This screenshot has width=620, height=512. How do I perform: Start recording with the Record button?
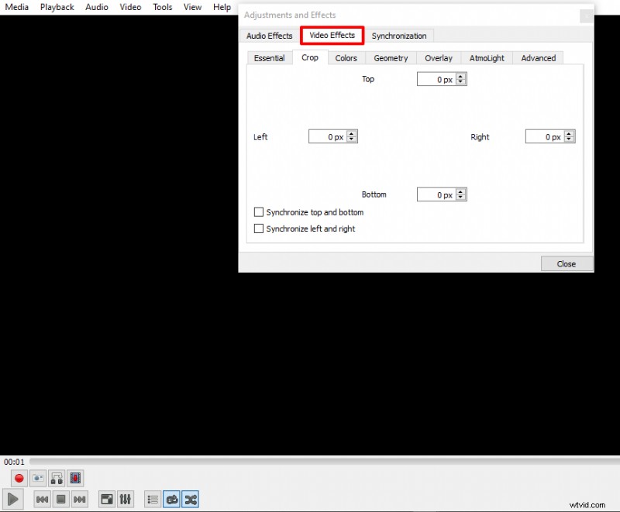point(17,478)
